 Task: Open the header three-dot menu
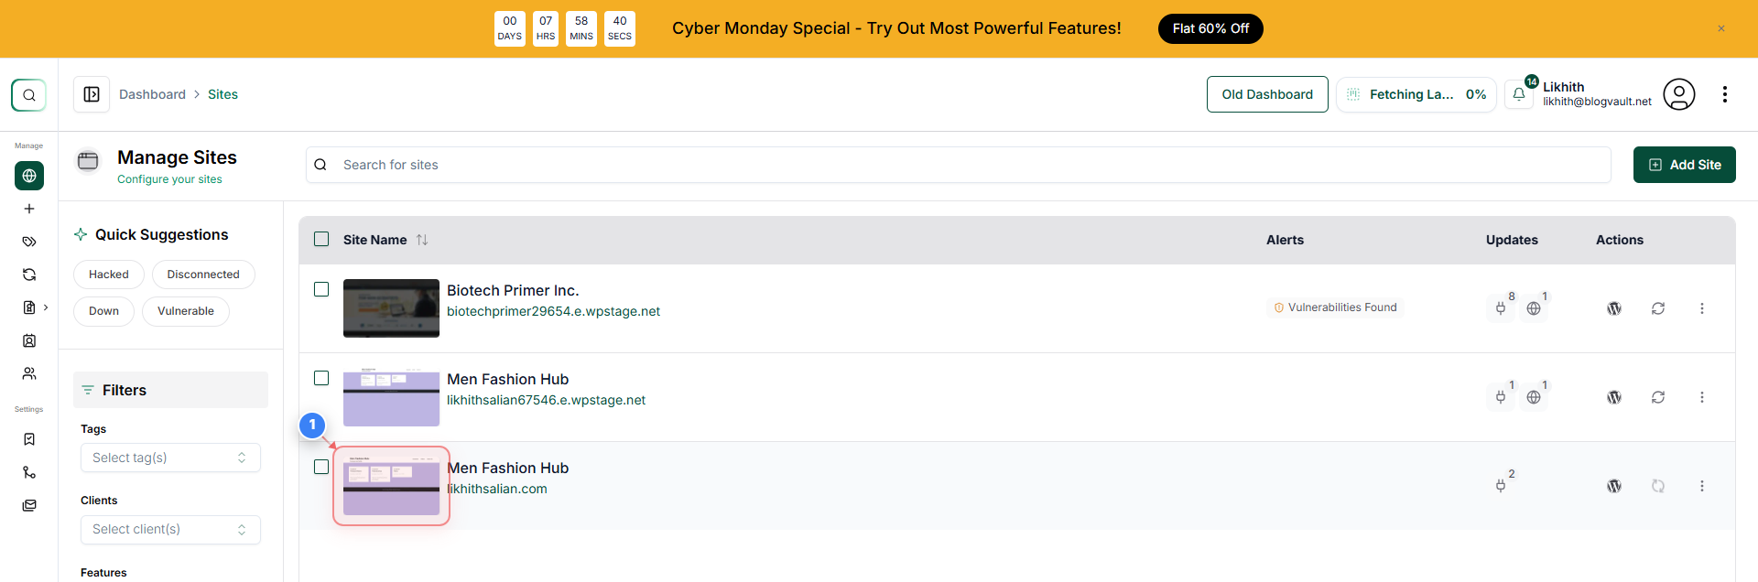pos(1725,94)
